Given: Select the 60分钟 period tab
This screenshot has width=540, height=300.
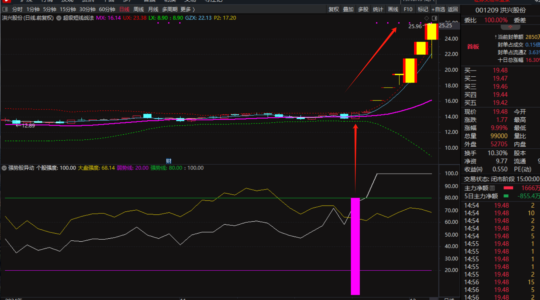Looking at the screenshot, I should pos(107,9).
